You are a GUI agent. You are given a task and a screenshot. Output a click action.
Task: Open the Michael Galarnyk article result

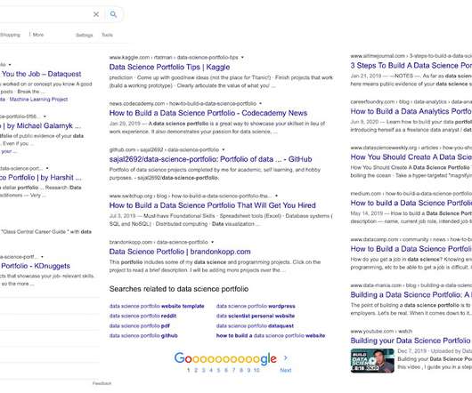tap(40, 125)
